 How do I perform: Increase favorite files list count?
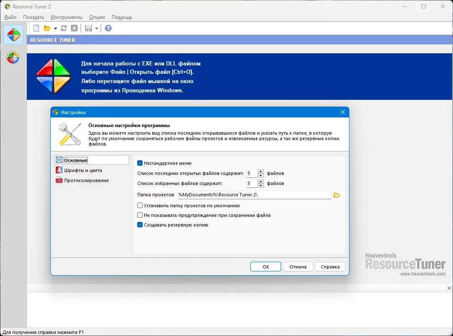(x=260, y=182)
